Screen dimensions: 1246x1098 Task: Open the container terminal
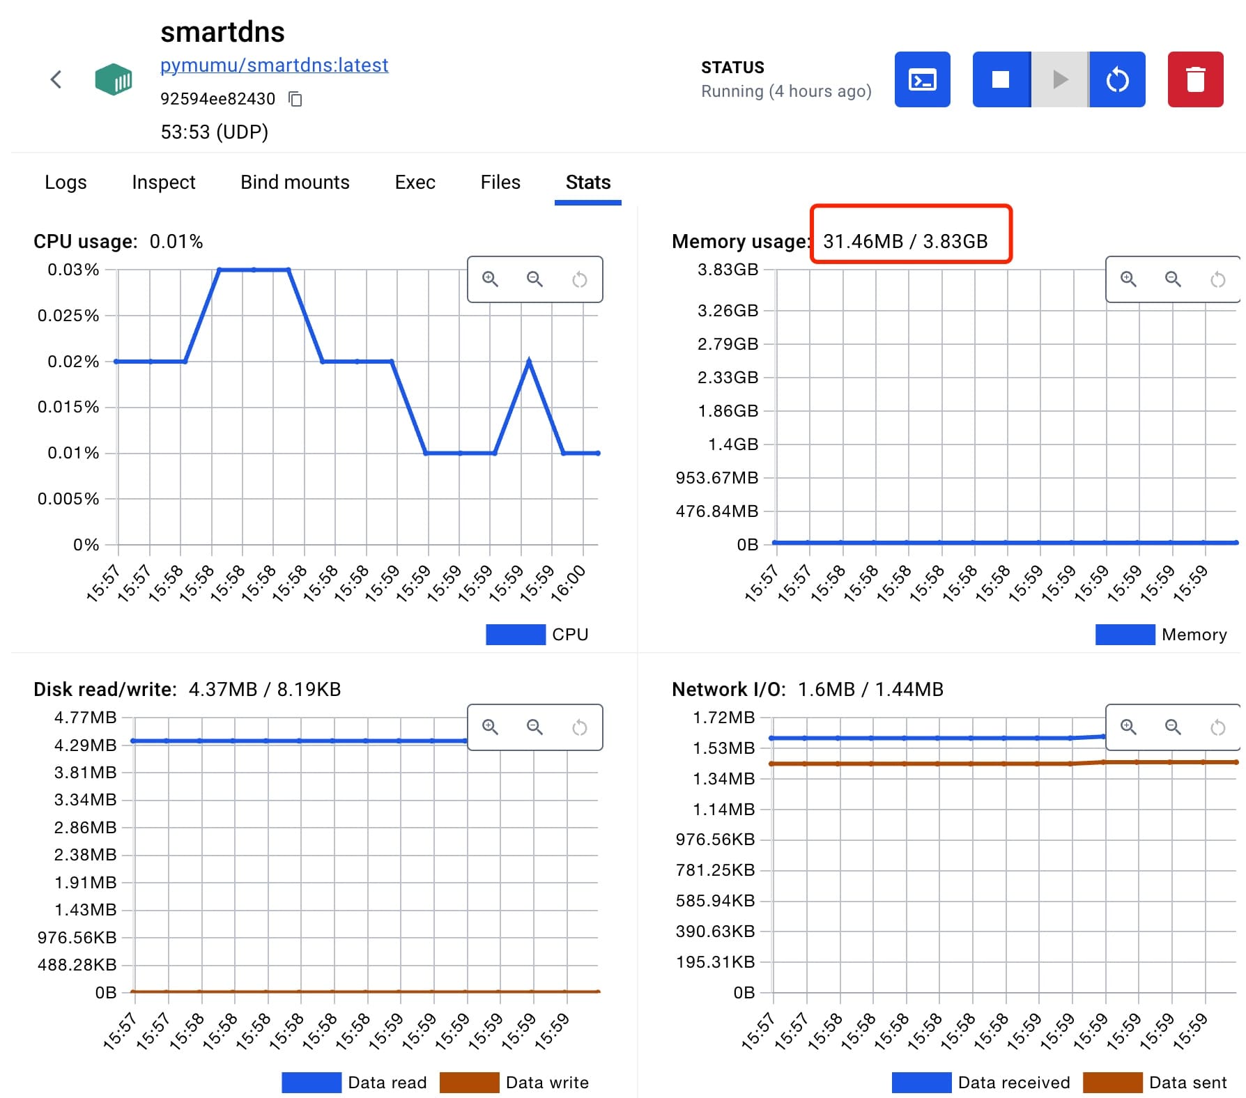[x=922, y=79]
